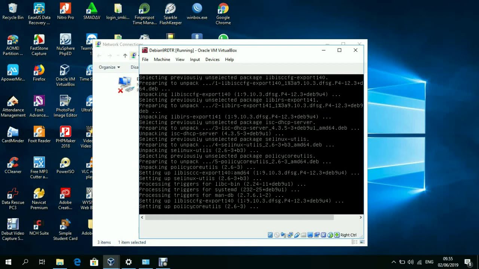Open Sparkle FlashKeeper desktop icon
The image size is (479, 269).
[x=171, y=14]
